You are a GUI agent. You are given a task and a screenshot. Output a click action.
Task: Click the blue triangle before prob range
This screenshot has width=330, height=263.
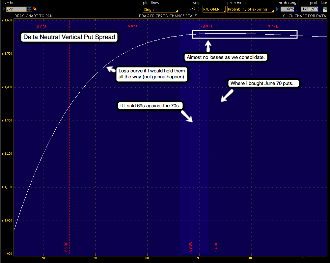coord(277,9)
